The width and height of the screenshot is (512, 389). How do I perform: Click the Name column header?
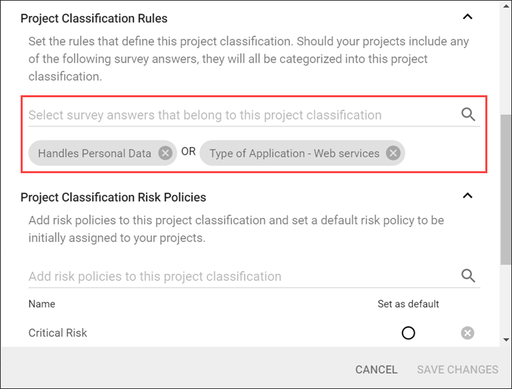click(42, 304)
